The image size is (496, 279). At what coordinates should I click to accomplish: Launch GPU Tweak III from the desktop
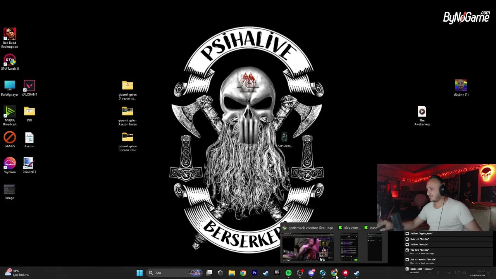pos(10,63)
